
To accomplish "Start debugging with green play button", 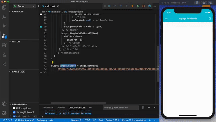I will [15, 6].
